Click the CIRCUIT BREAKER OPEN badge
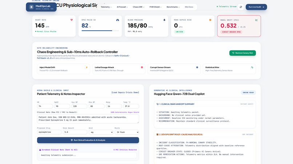 231,32
